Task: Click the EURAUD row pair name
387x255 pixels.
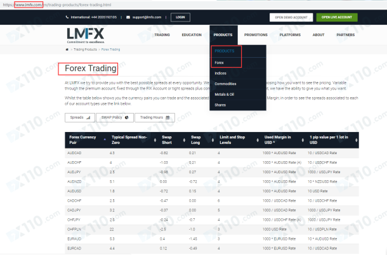Action: (74, 239)
